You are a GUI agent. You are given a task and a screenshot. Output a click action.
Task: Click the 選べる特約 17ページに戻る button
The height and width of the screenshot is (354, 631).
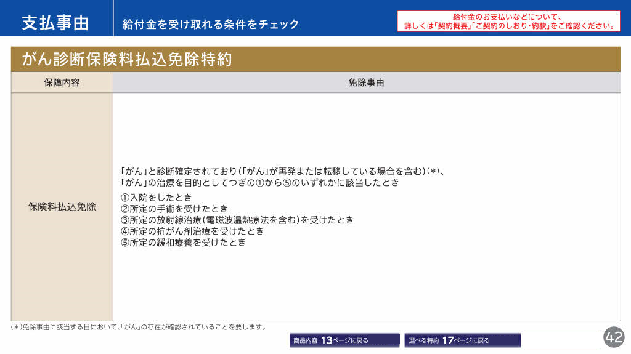[x=462, y=340]
